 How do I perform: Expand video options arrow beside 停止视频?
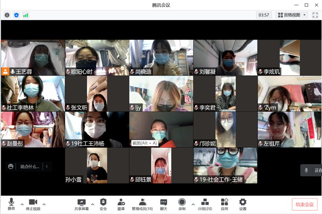tap(44, 204)
